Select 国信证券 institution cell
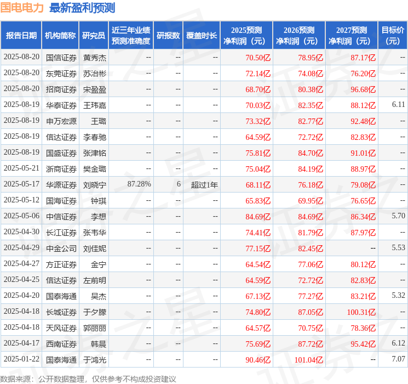408x384 pixels. [61, 58]
